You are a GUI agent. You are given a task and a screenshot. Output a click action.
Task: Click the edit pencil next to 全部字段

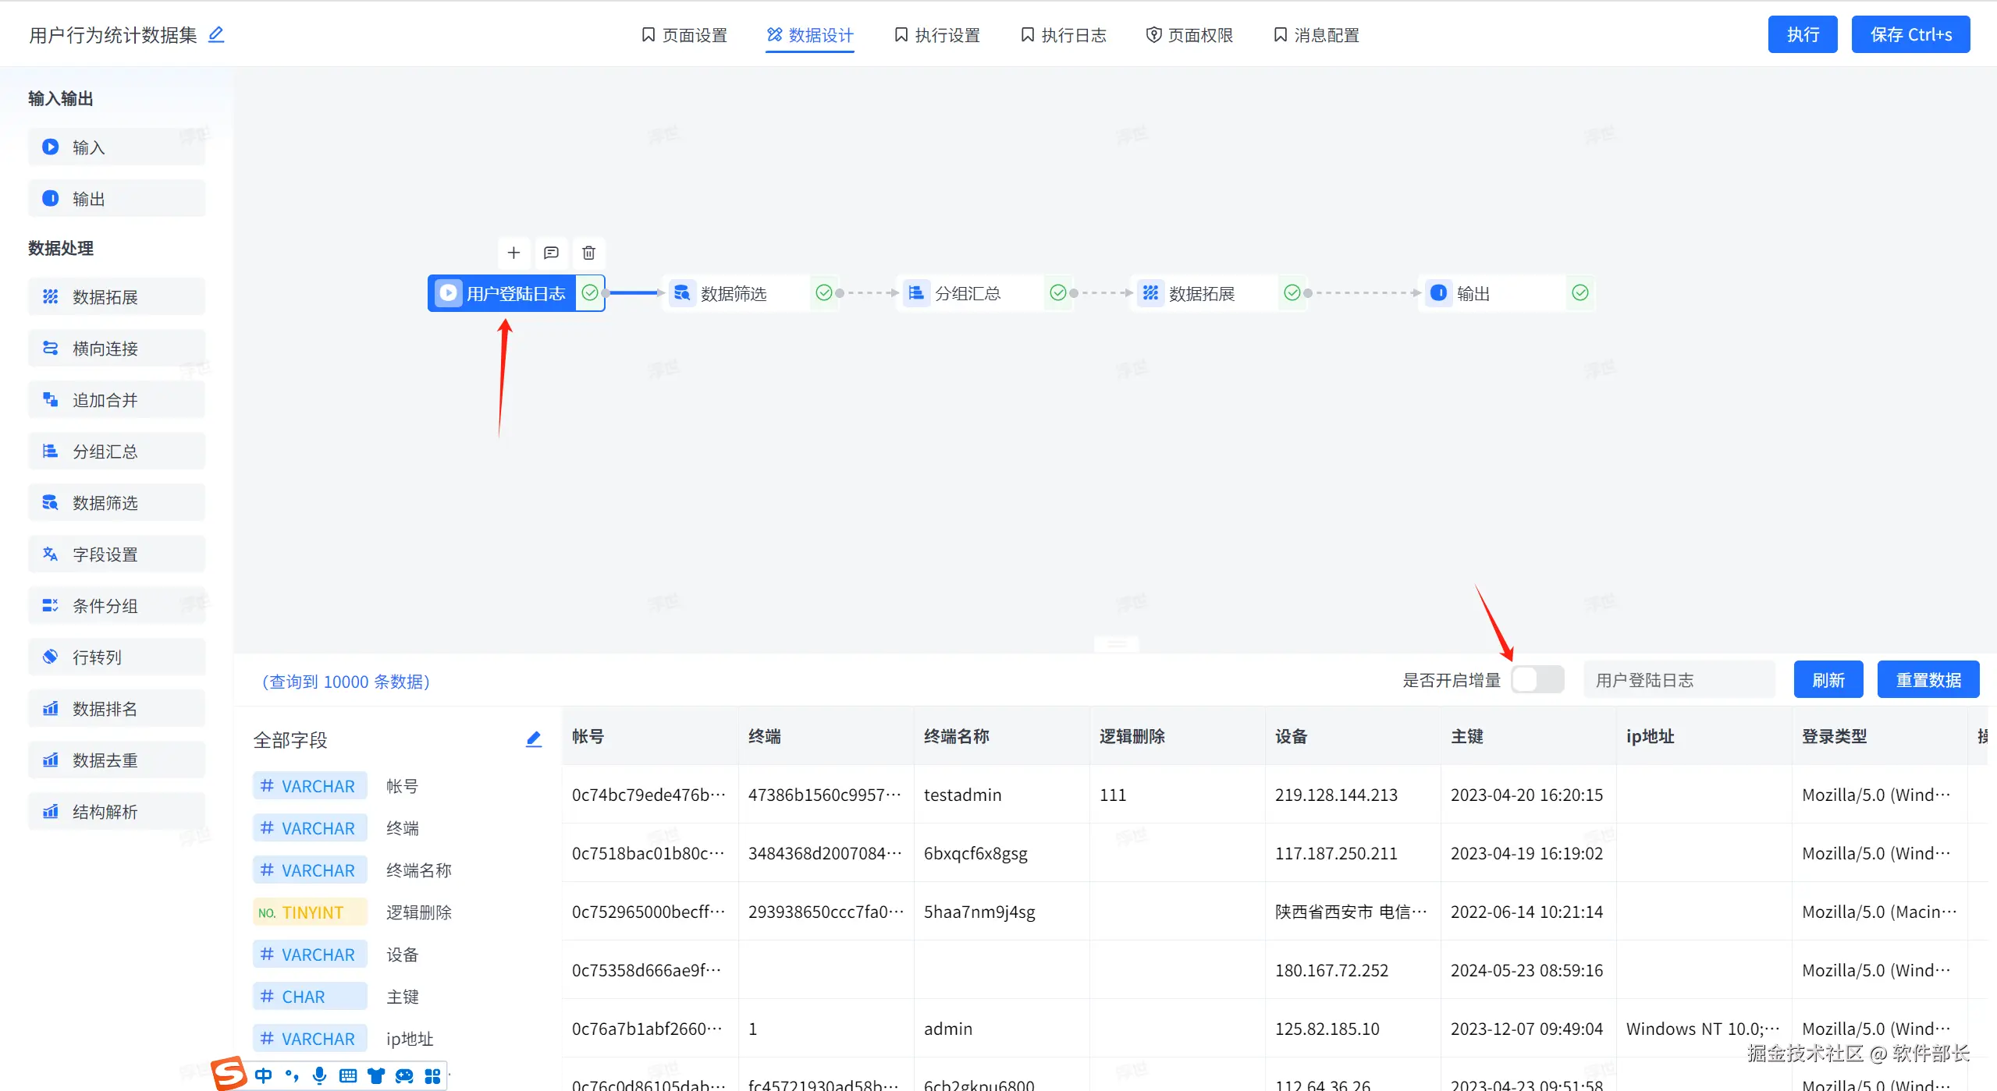coord(534,739)
